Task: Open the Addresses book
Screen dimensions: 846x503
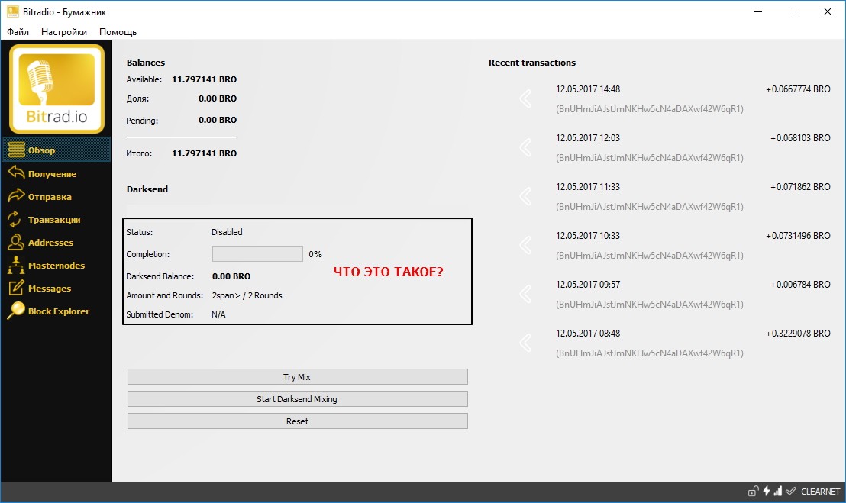Action: [x=50, y=243]
